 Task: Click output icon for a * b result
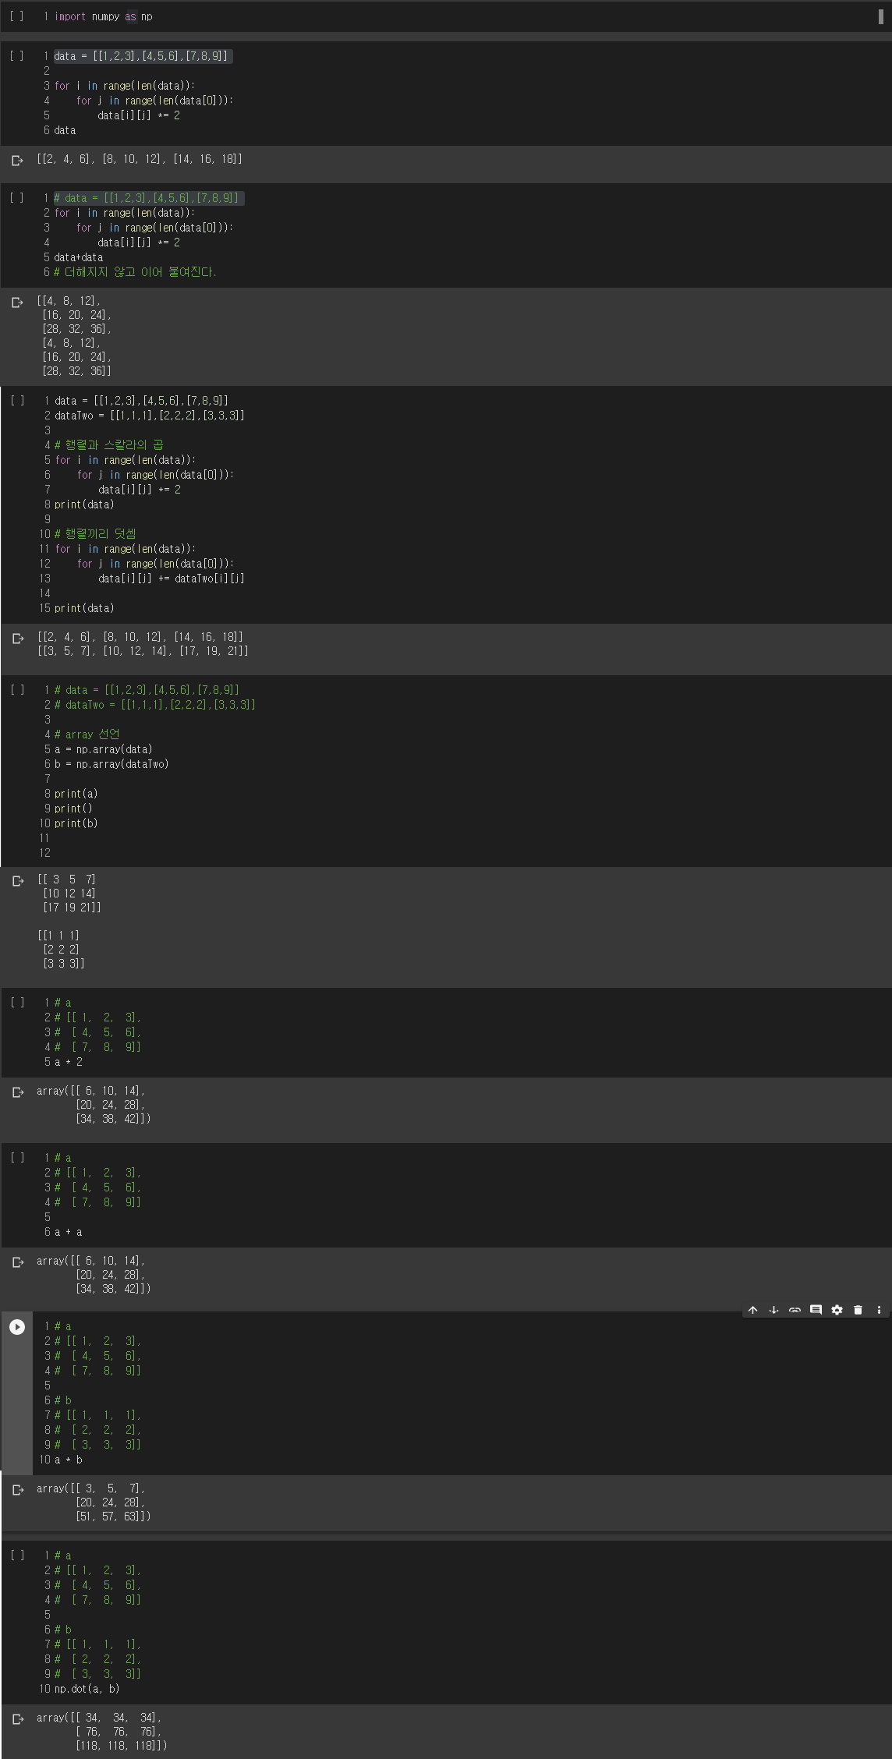17,1489
